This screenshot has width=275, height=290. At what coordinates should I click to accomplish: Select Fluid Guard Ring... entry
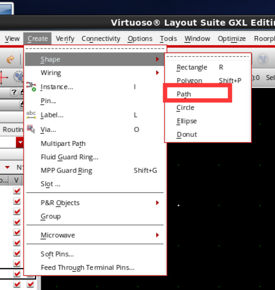point(95,157)
